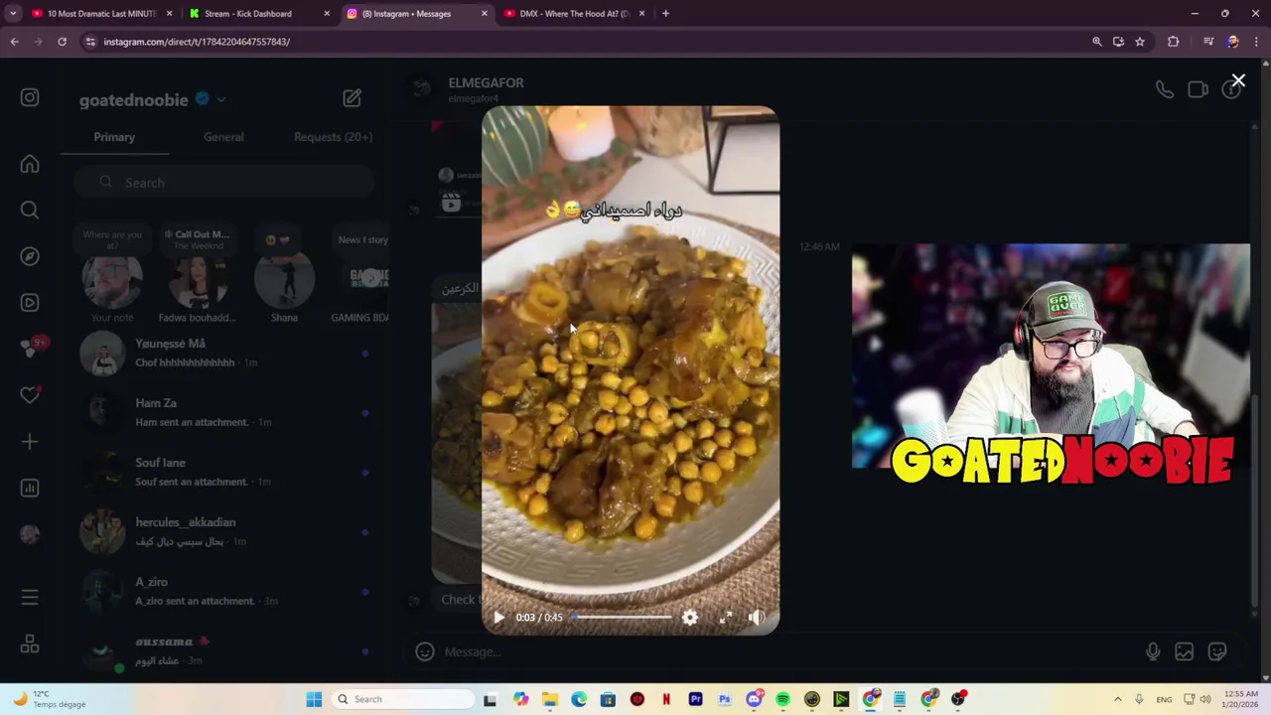The height and width of the screenshot is (715, 1271).
Task: Open the ELMEGAFOR chat header profile
Action: click(469, 89)
